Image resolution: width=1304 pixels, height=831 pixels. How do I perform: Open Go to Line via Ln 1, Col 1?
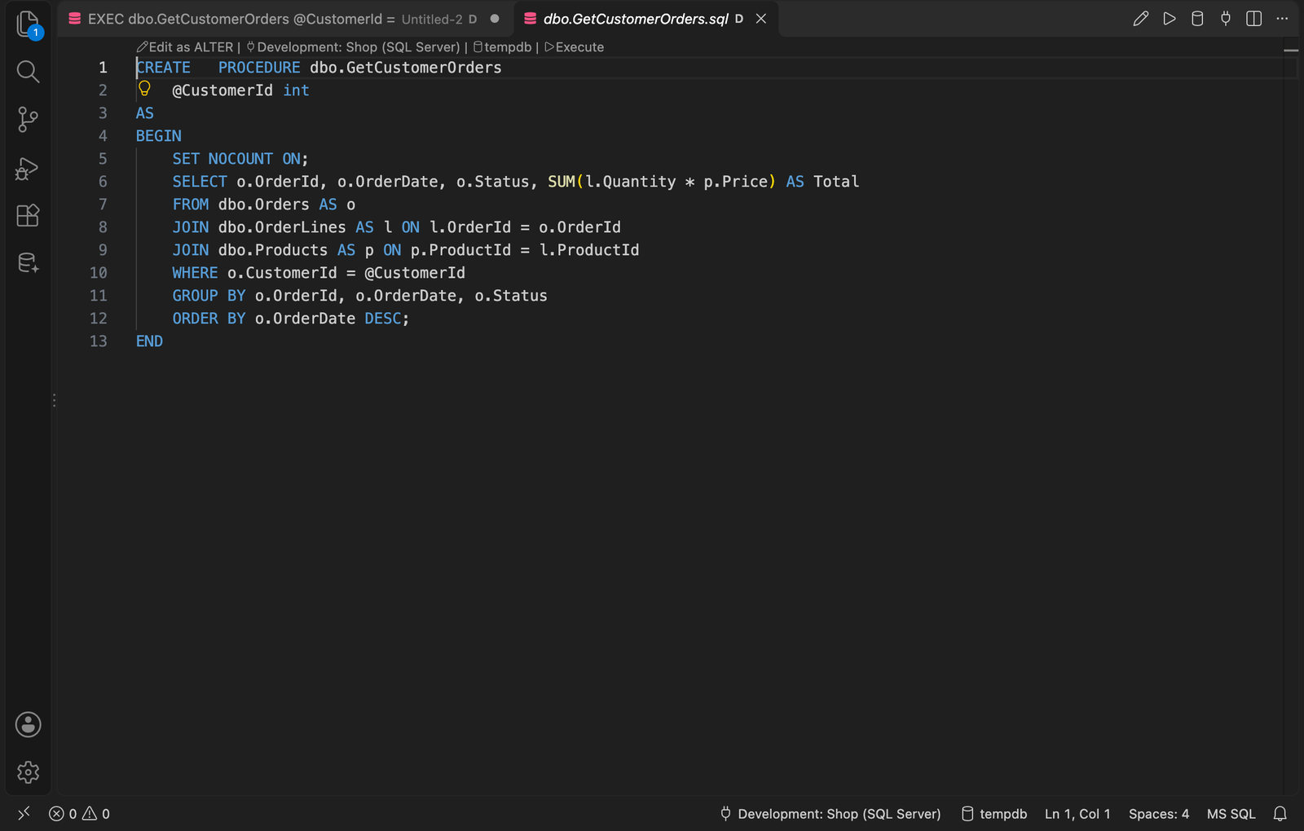1077,814
